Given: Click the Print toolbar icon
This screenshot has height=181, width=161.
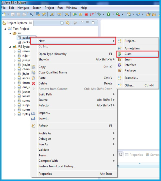Looking at the screenshot, I should pyautogui.click(x=24, y=14).
